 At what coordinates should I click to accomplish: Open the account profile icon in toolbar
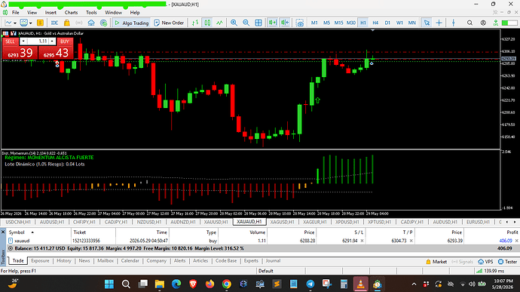pos(483,23)
